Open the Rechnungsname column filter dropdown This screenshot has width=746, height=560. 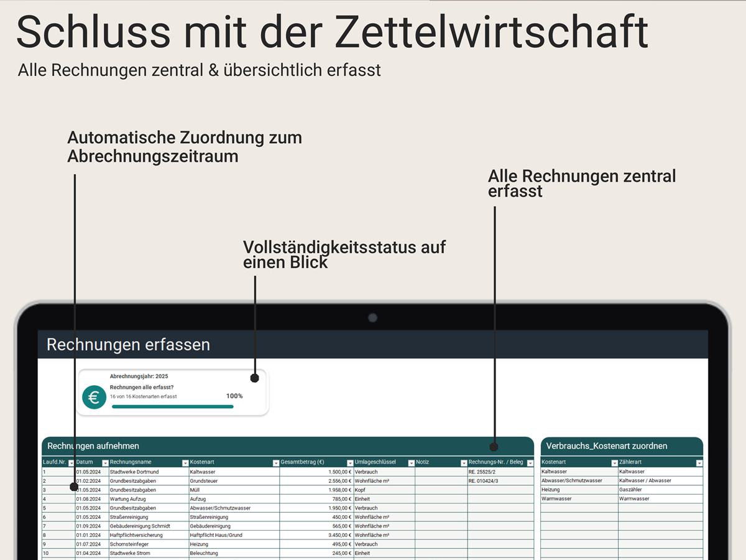pyautogui.click(x=185, y=463)
